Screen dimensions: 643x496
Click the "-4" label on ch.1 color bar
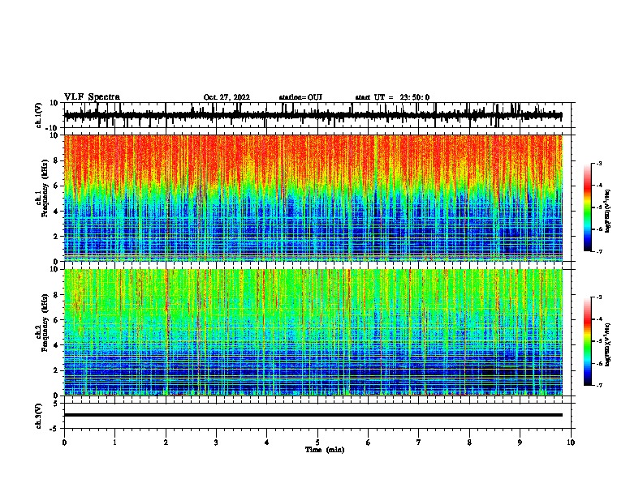pos(599,186)
